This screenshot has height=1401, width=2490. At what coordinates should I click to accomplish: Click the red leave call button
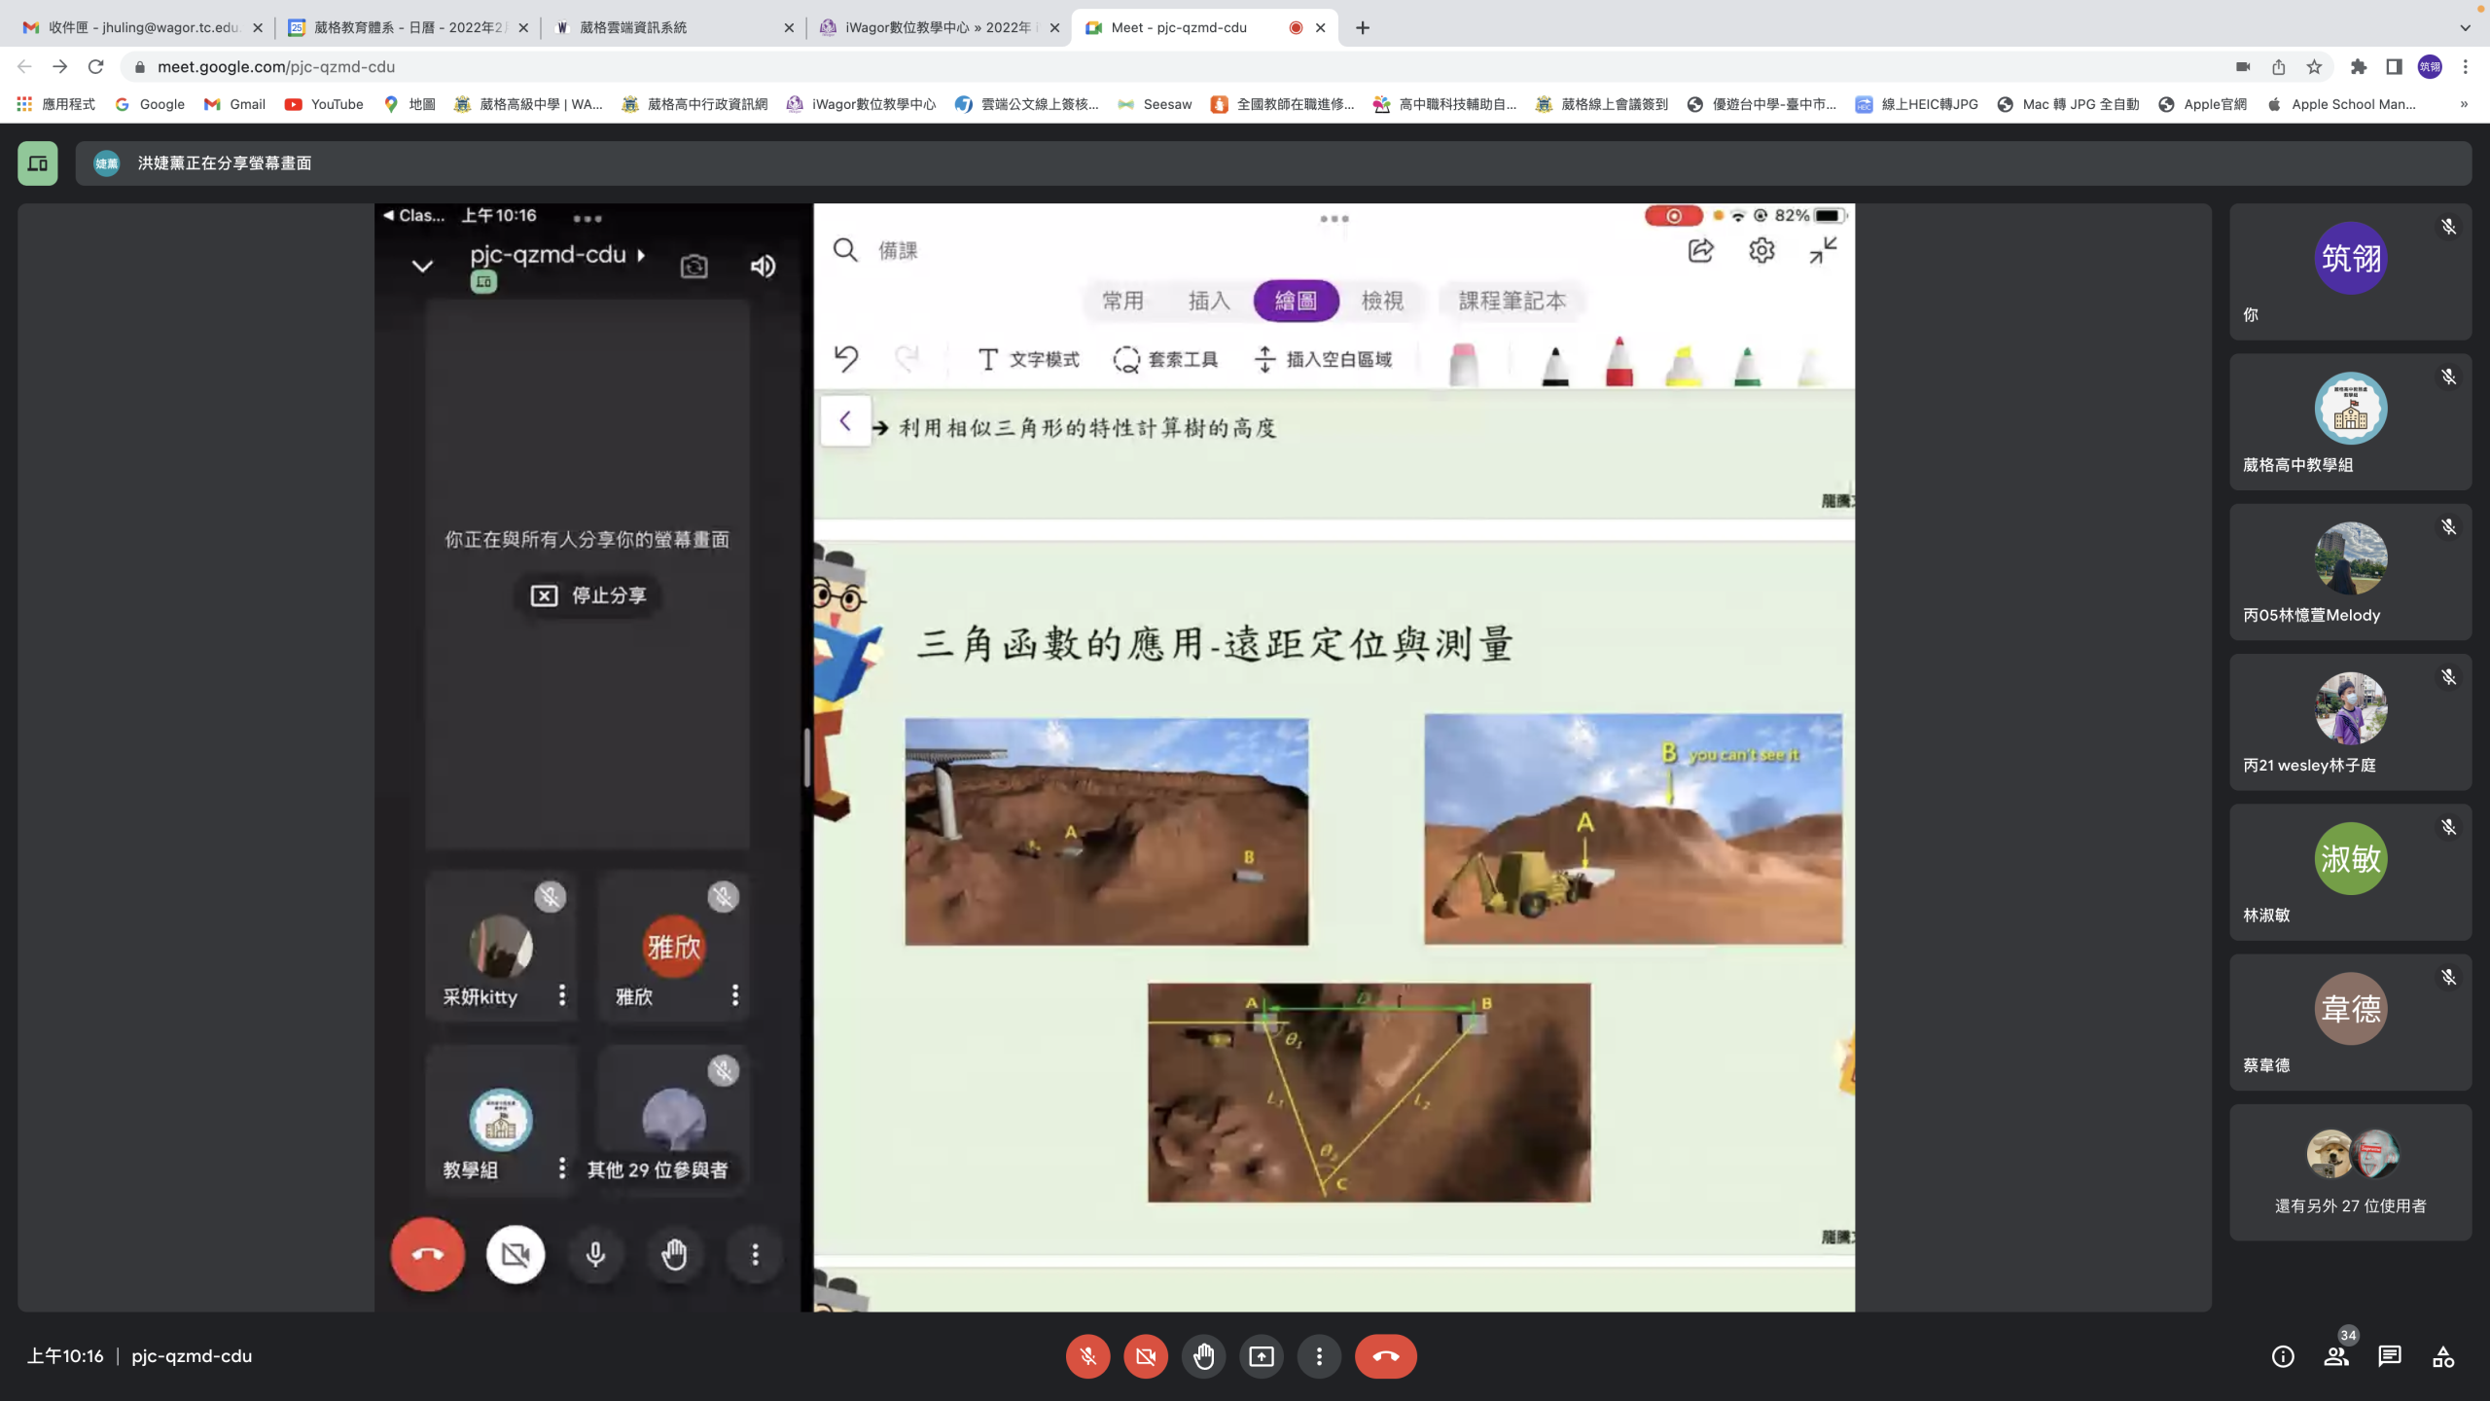pos(1386,1356)
